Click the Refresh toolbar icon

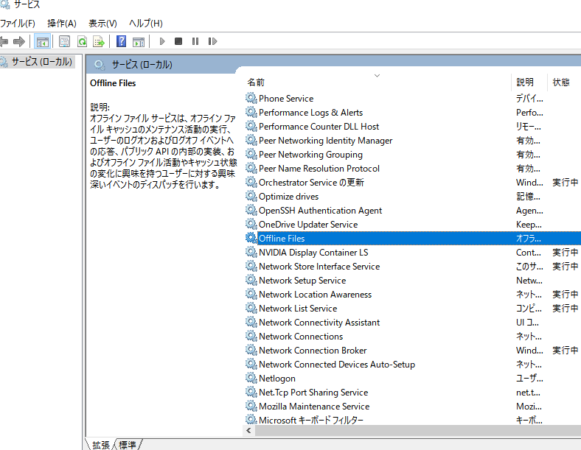click(82, 41)
